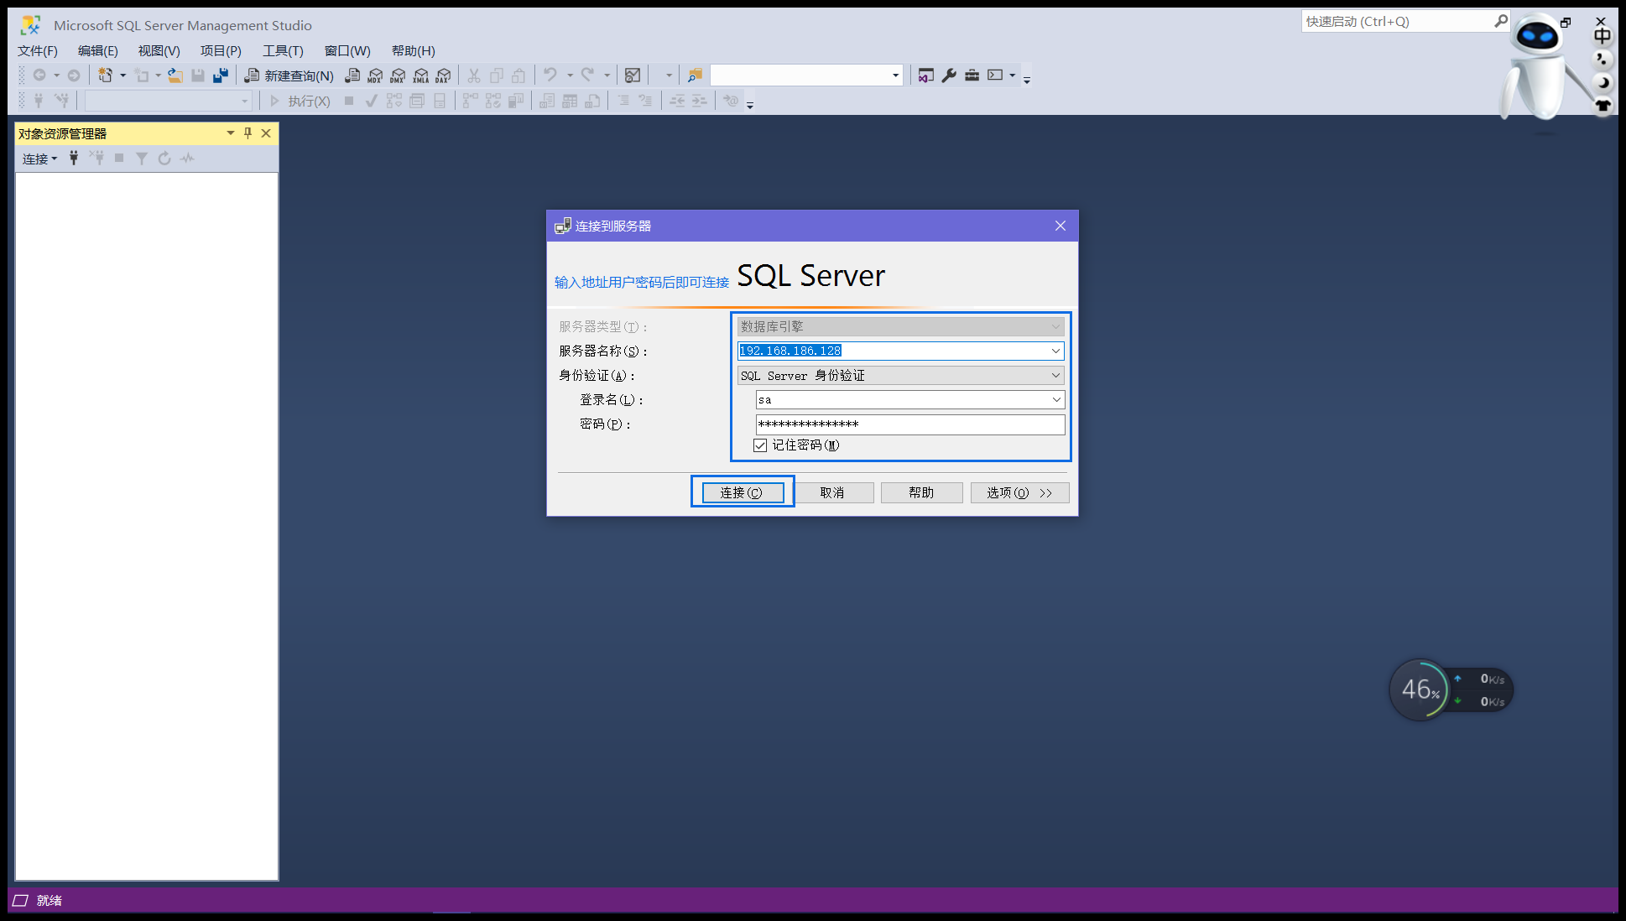Image resolution: width=1626 pixels, height=921 pixels.
Task: Click the Visual Studio window icon in toolbar
Action: click(925, 75)
